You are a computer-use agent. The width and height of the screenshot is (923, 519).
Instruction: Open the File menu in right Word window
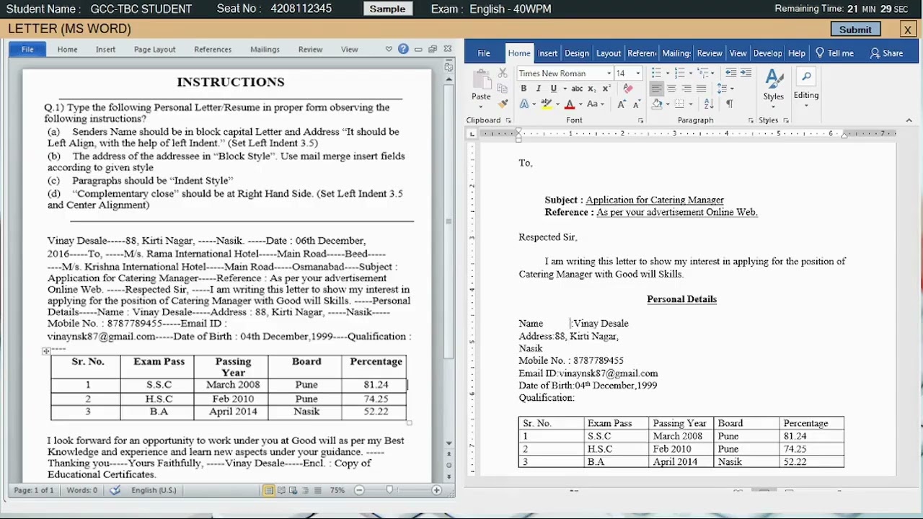click(x=484, y=53)
